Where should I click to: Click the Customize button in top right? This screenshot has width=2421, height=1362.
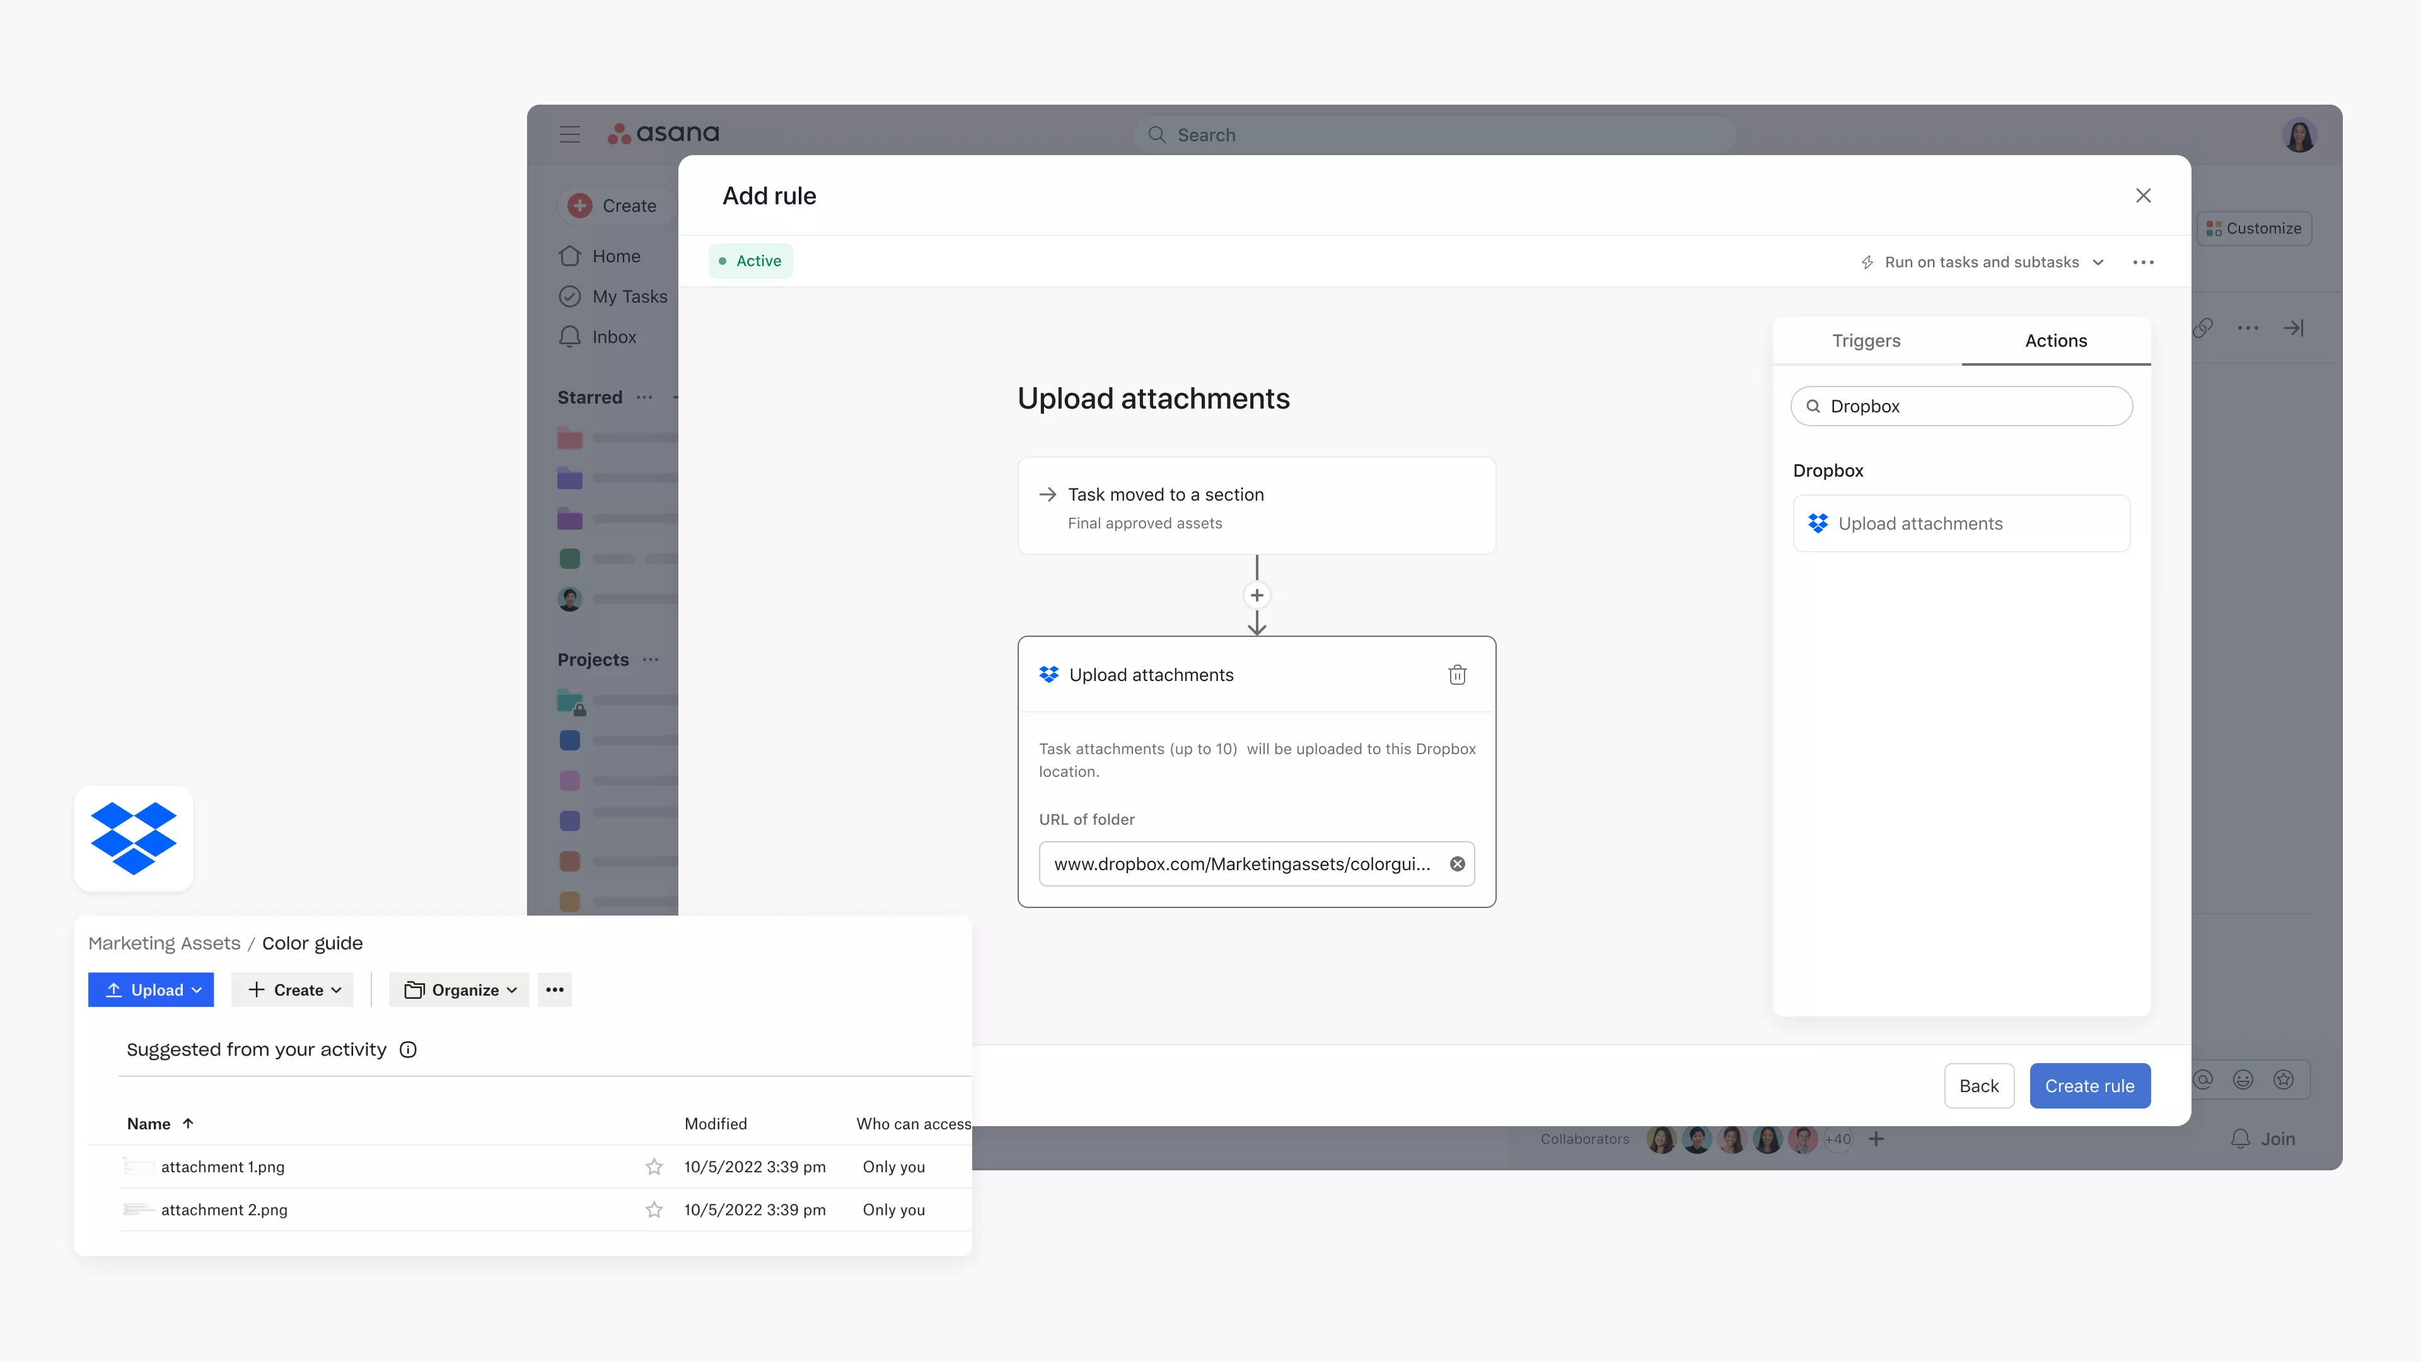(2253, 228)
